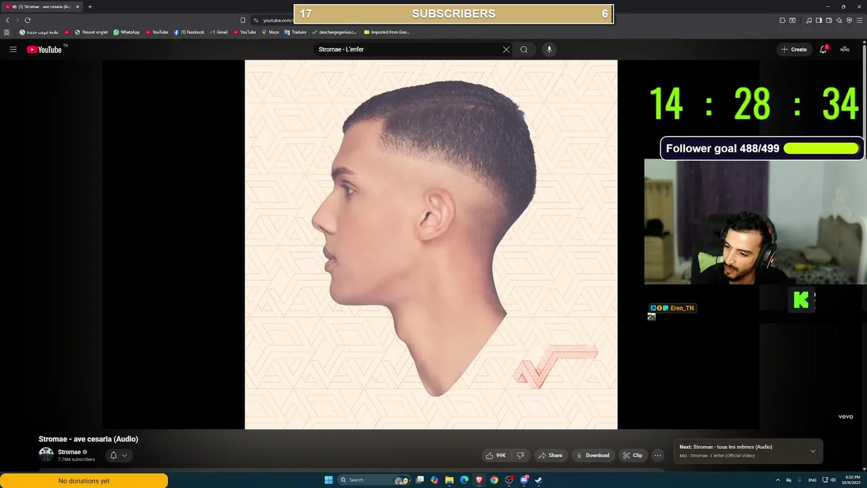Reload the current page
Viewport: 867px width, 488px height.
[x=28, y=20]
